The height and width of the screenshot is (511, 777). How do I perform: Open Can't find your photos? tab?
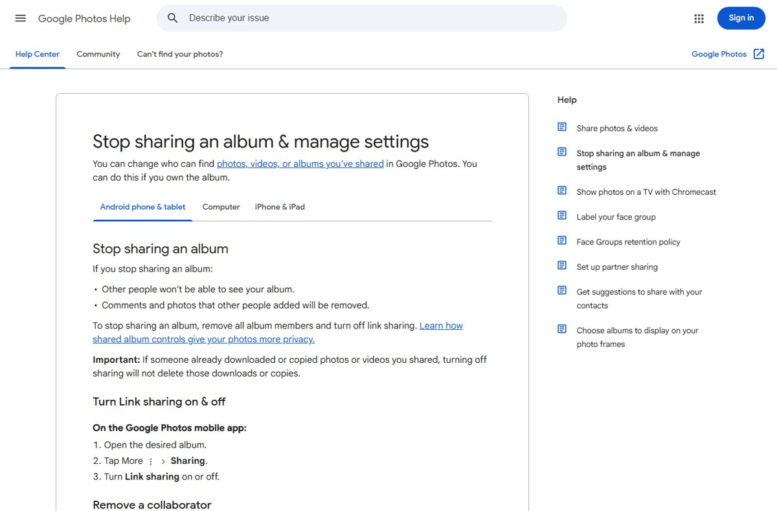click(180, 54)
